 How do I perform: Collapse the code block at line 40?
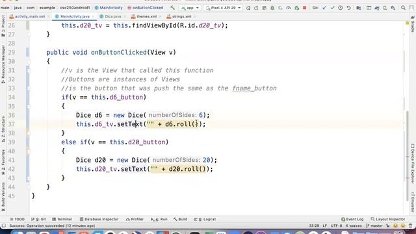pyautogui.click(x=29, y=151)
